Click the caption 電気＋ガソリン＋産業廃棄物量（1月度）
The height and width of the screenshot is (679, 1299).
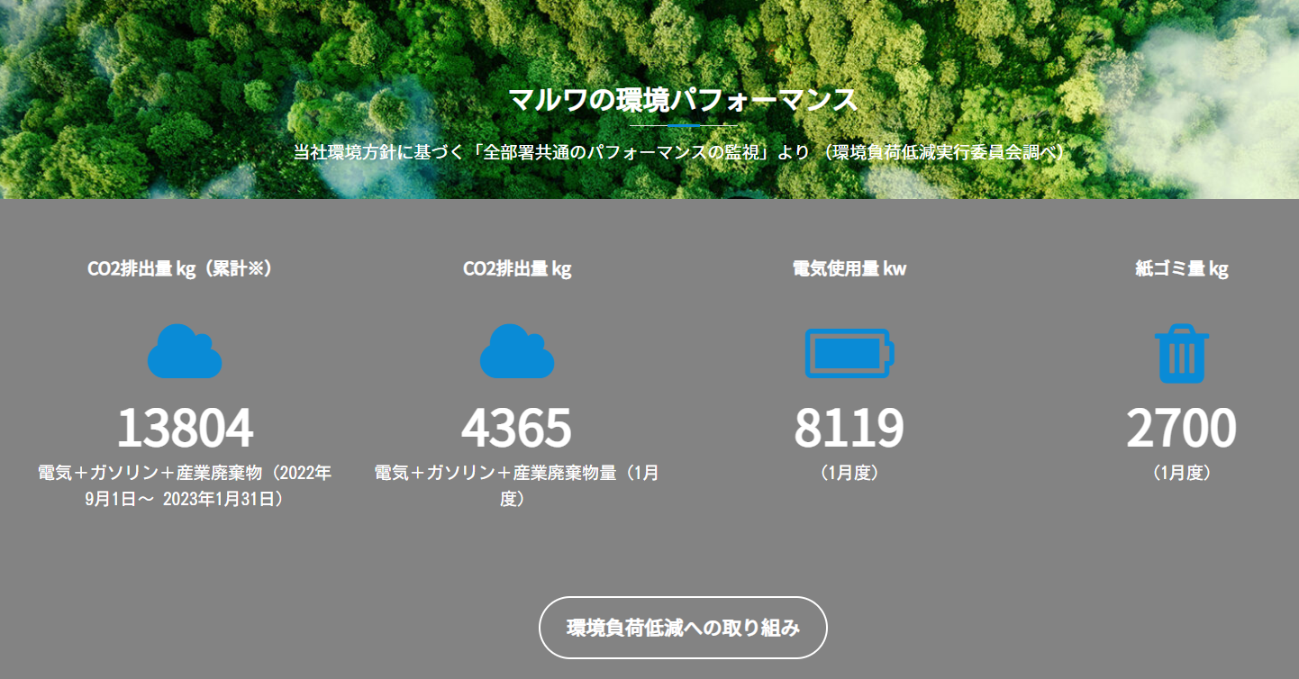coord(517,485)
